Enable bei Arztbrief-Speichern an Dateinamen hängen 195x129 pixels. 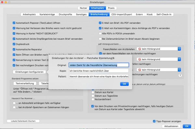point(14,107)
